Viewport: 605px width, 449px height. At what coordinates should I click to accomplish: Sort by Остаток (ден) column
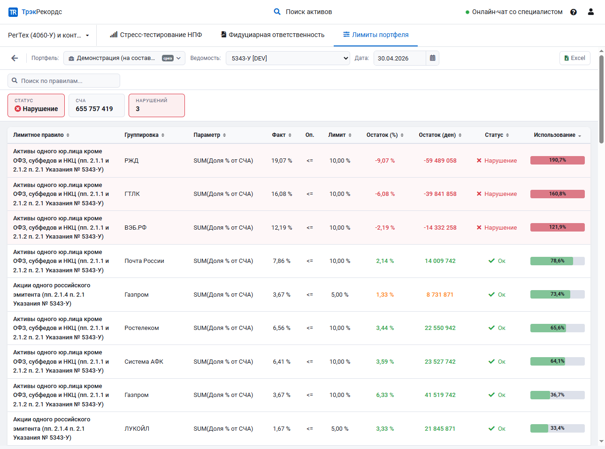click(x=440, y=135)
